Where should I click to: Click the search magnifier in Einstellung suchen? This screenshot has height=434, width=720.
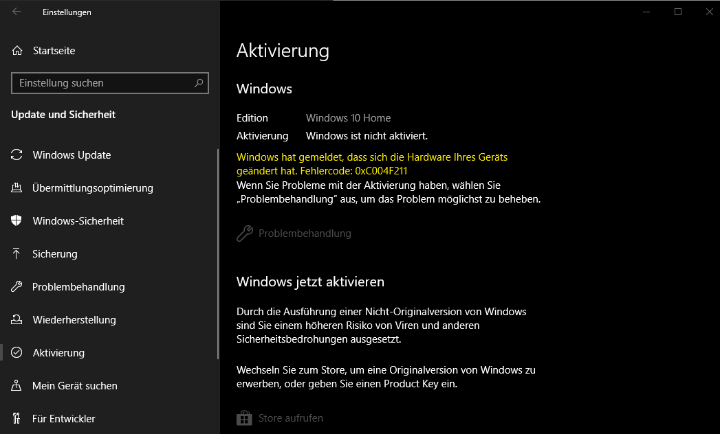198,83
